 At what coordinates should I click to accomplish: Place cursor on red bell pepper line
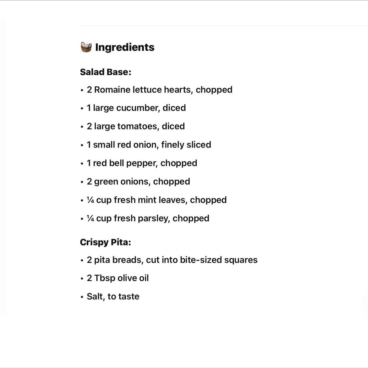tap(142, 163)
